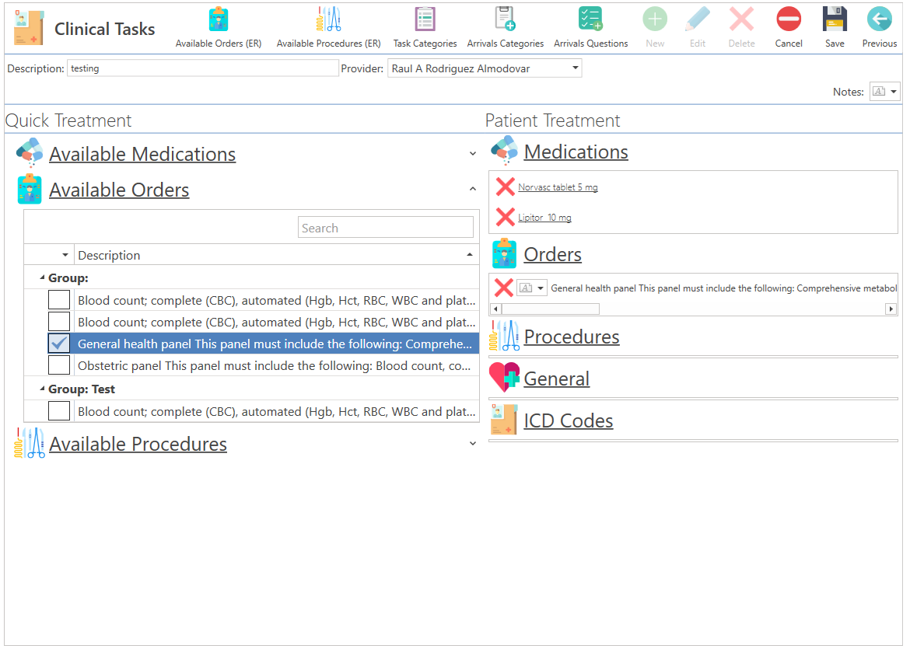Click the General heading link
This screenshot has width=910, height=649.
557,379
